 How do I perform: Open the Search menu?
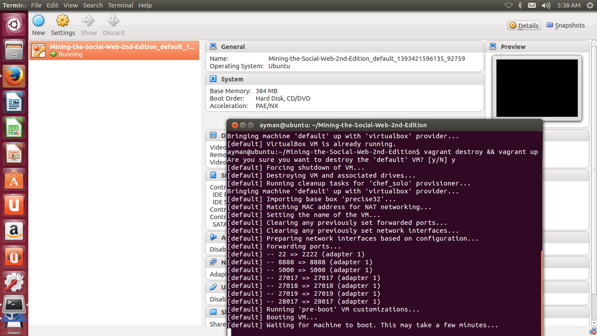[x=93, y=5]
